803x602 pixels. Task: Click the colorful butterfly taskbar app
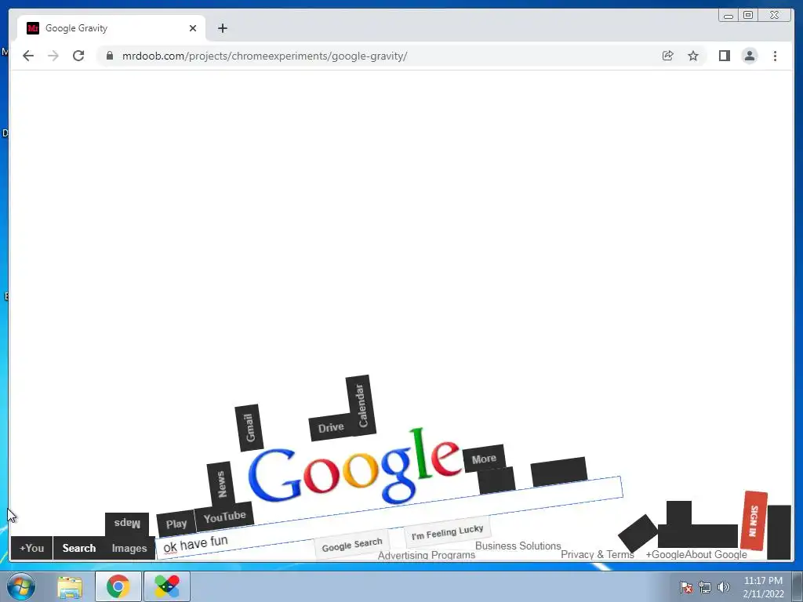coord(167,586)
